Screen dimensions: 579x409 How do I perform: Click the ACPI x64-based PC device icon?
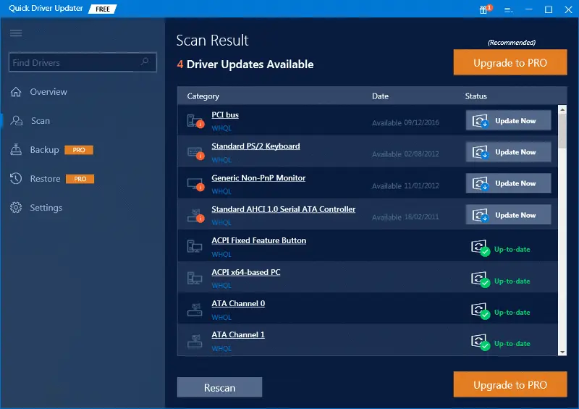[x=195, y=278]
